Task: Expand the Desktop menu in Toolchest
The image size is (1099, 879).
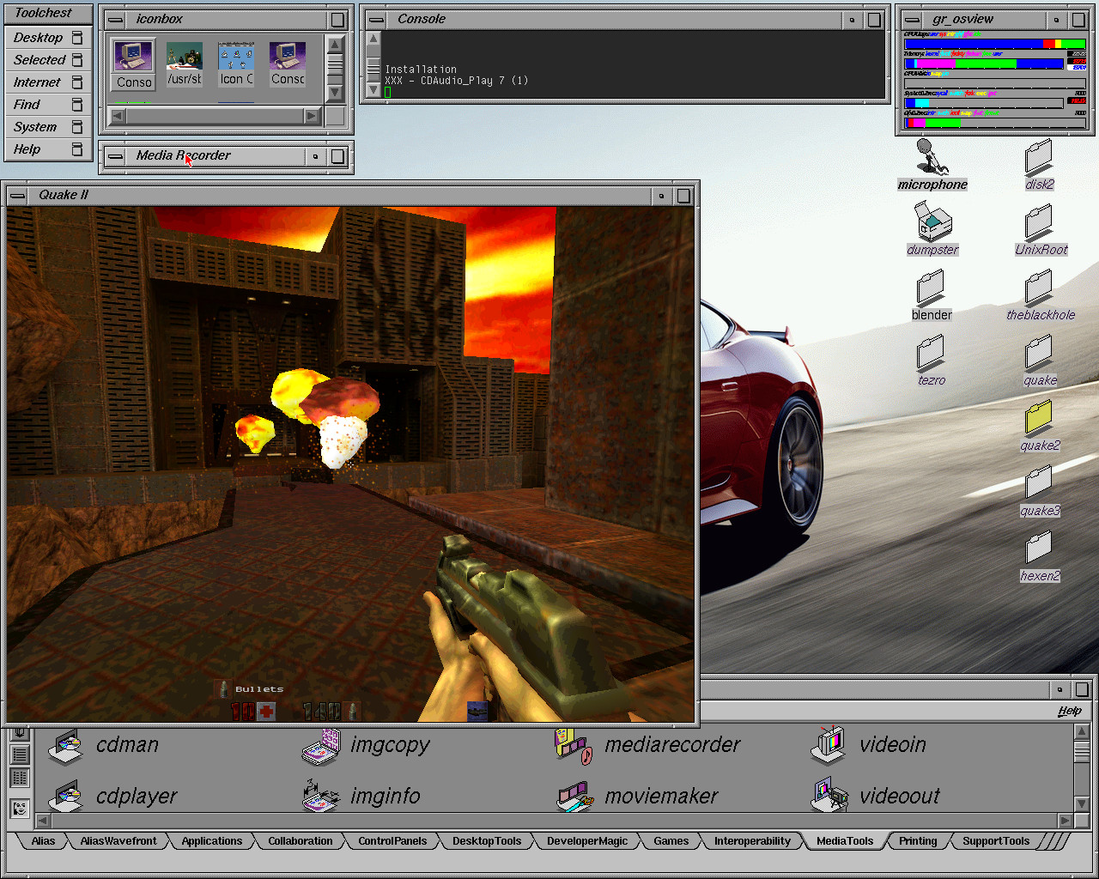Action: 39,38
